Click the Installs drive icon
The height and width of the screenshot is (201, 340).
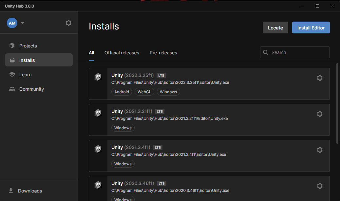12,60
